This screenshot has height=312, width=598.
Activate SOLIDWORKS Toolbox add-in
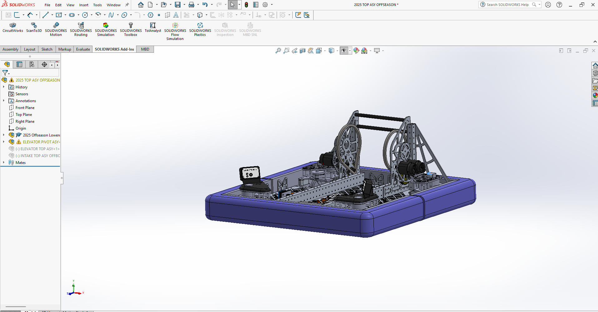tap(131, 29)
